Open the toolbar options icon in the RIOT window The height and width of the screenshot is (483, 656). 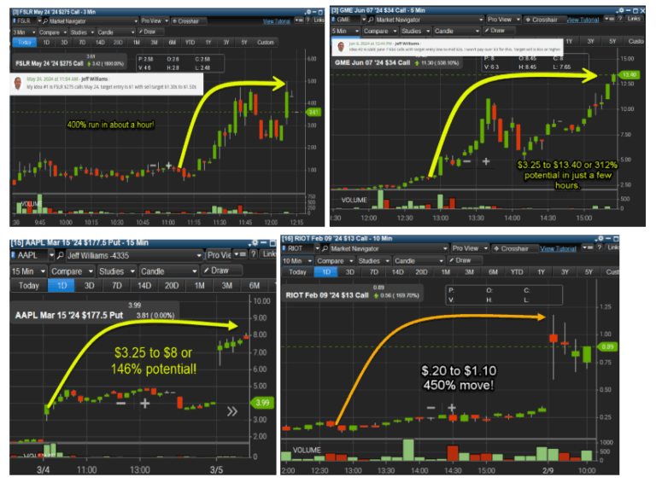point(588,247)
